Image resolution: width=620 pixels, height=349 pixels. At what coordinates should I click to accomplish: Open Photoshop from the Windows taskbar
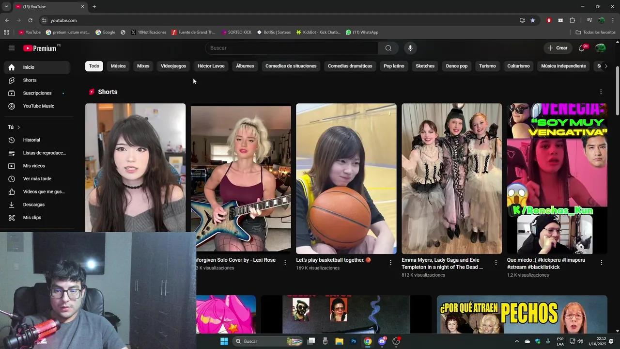[x=354, y=341]
